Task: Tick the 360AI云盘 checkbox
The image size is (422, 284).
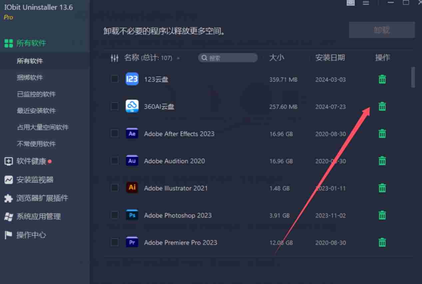Action: tap(115, 106)
